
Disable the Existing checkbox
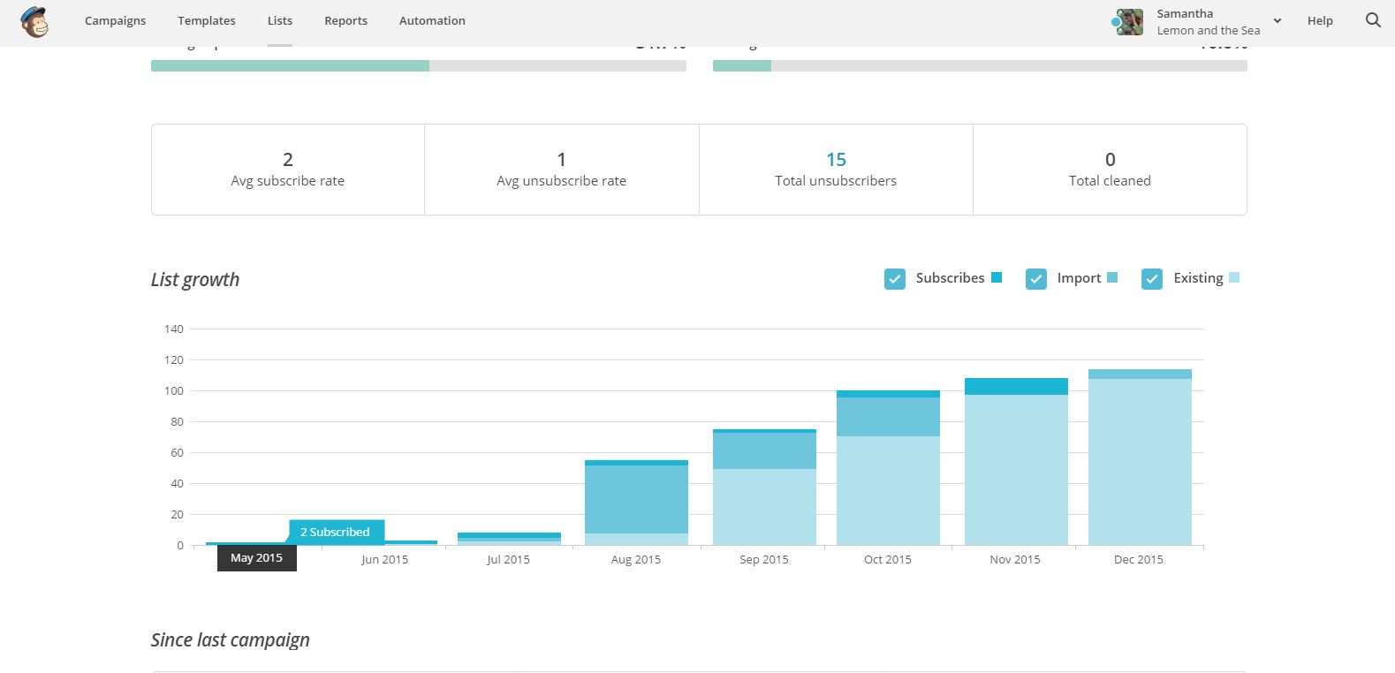1152,279
